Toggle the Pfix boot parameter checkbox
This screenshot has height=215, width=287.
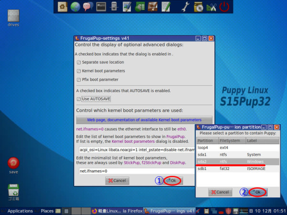click(79, 80)
